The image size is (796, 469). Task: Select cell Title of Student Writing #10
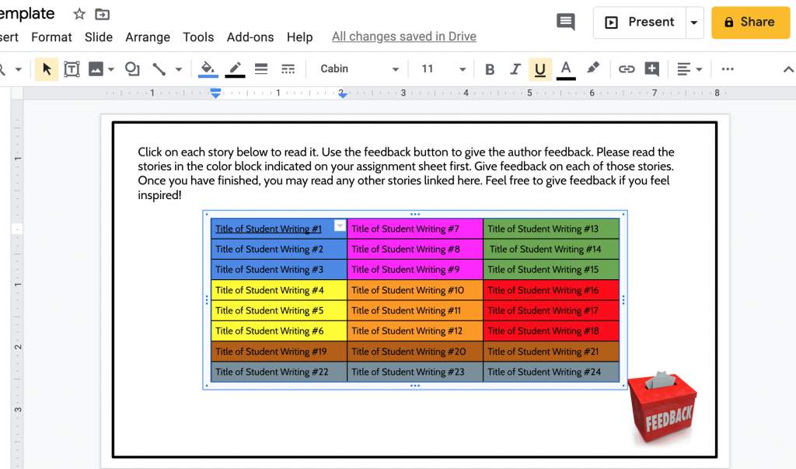(x=415, y=290)
